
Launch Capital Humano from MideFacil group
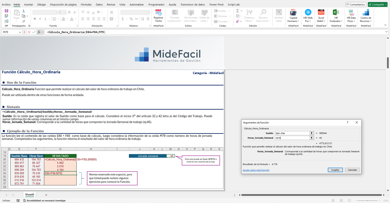pos(293,15)
